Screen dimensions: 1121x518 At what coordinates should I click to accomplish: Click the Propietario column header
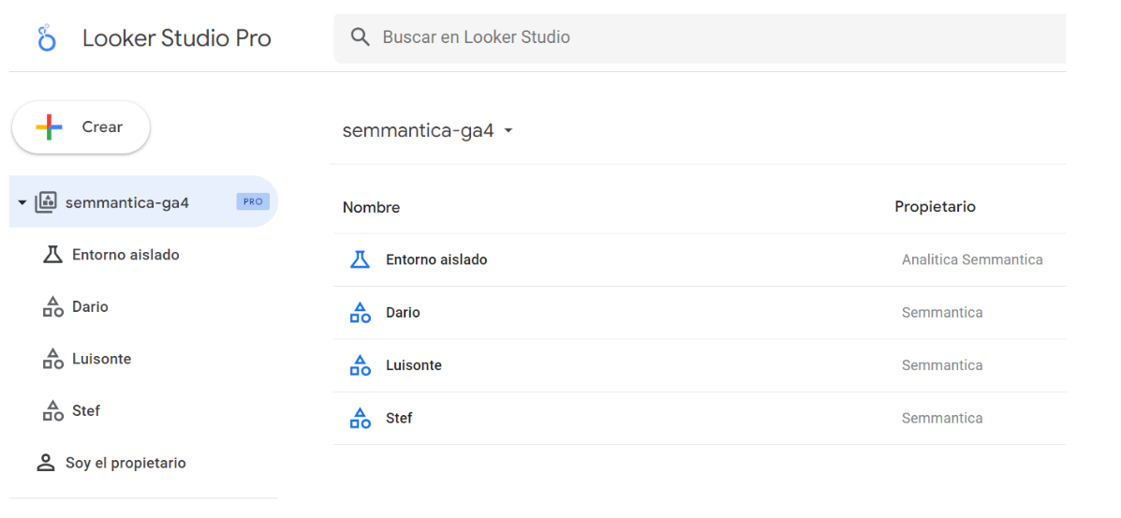[x=935, y=207]
